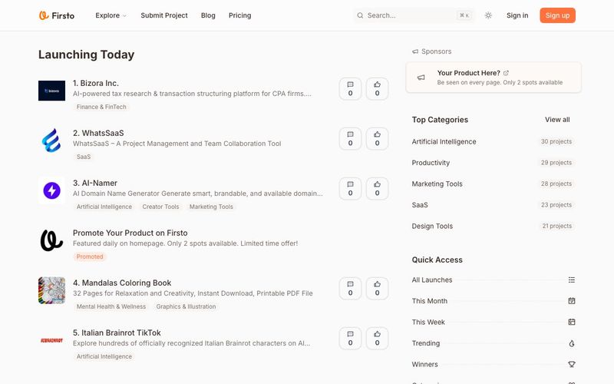Open the Artificial Intelligence category with 30 projects
Viewport: 614px width, 384px height.
[494, 141]
